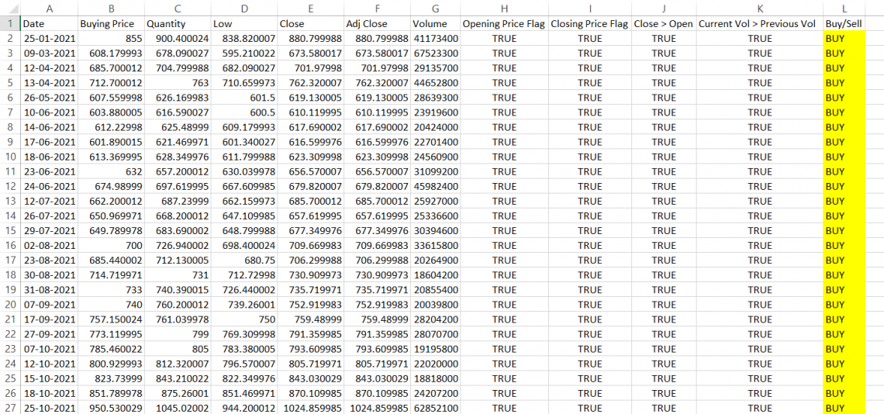Screen dimensions: 884x414
Task: Select the column L header
Action: coord(844,8)
